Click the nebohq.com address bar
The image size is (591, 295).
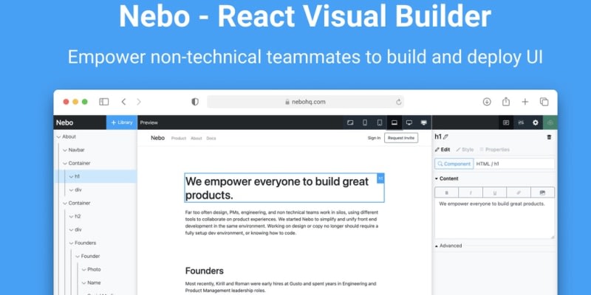click(x=305, y=102)
